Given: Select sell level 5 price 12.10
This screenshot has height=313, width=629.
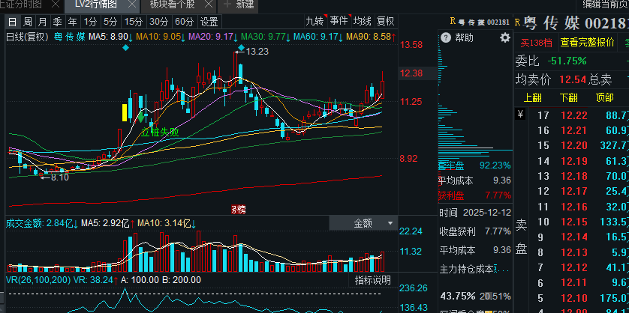Looking at the screenshot, I should (x=574, y=298).
